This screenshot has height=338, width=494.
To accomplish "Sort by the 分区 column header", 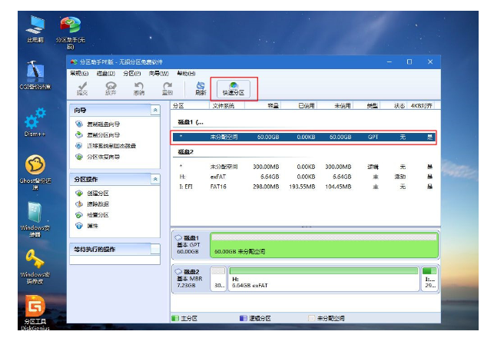I will coord(190,106).
